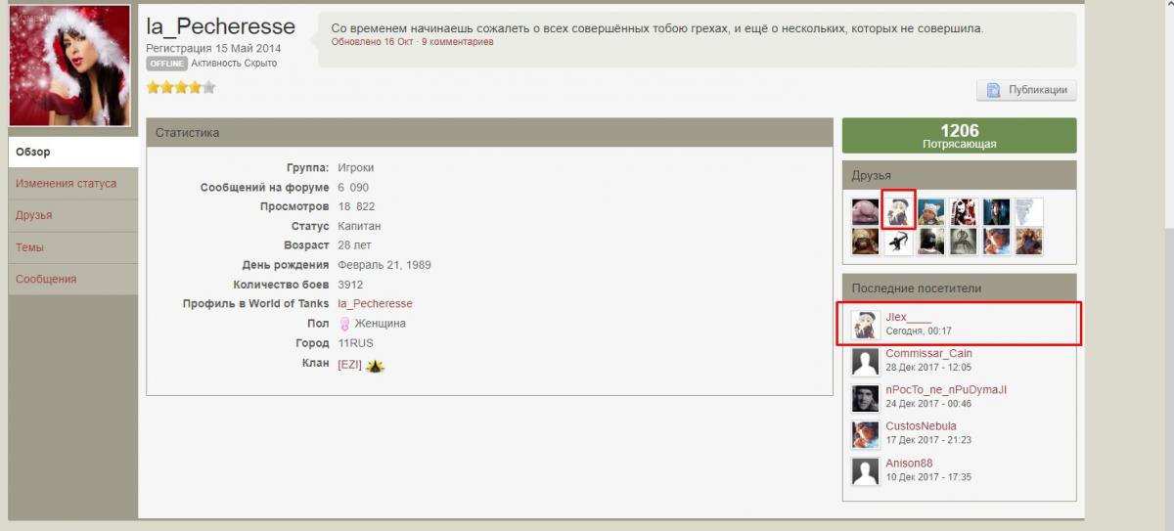Screen dimensions: 1174x531
Task: Open the Обзор tab in profile sidebar
Action: tap(73, 152)
